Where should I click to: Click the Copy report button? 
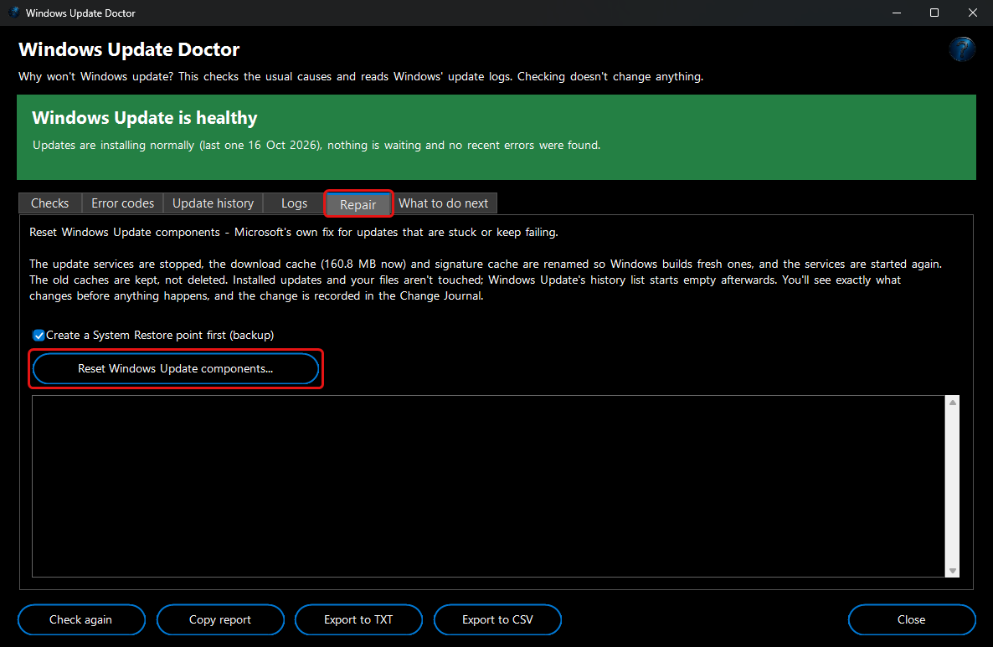[219, 619]
